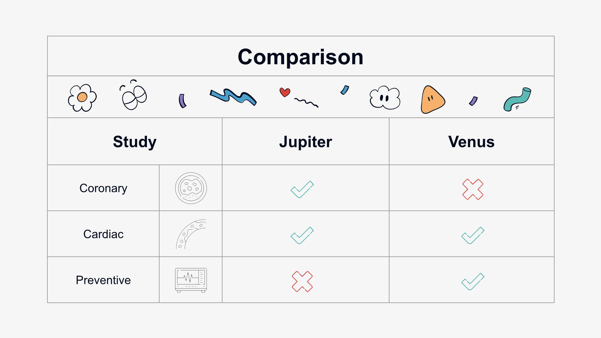Select the red heart doodle
Viewport: 601px width, 338px height.
pyautogui.click(x=285, y=92)
